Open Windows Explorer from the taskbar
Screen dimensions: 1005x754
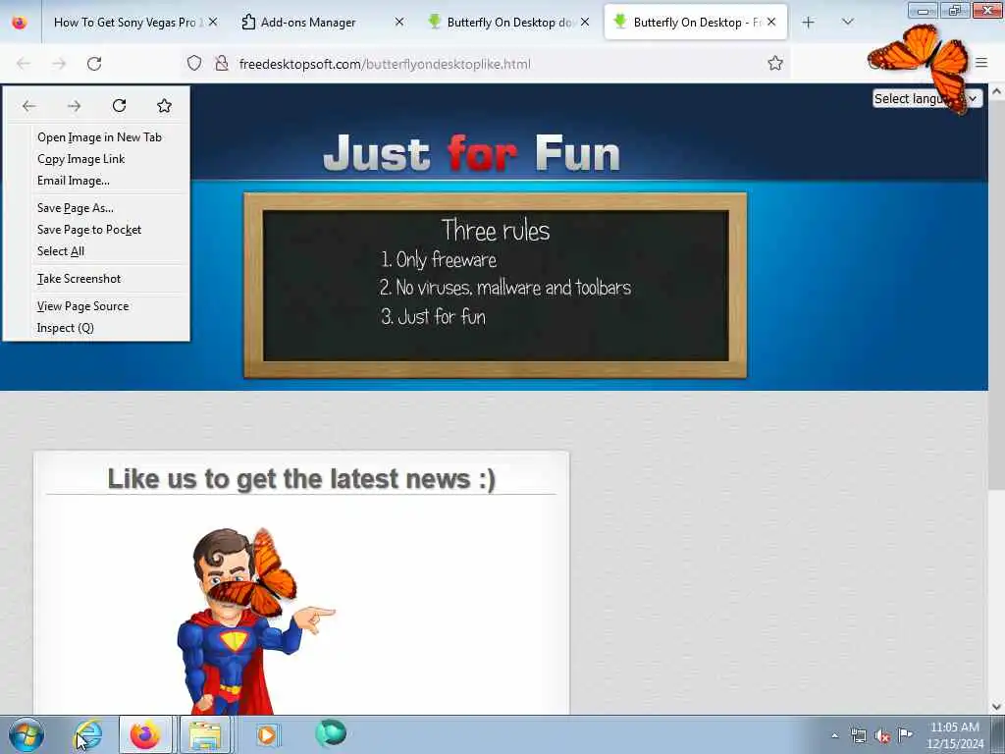pyautogui.click(x=204, y=734)
